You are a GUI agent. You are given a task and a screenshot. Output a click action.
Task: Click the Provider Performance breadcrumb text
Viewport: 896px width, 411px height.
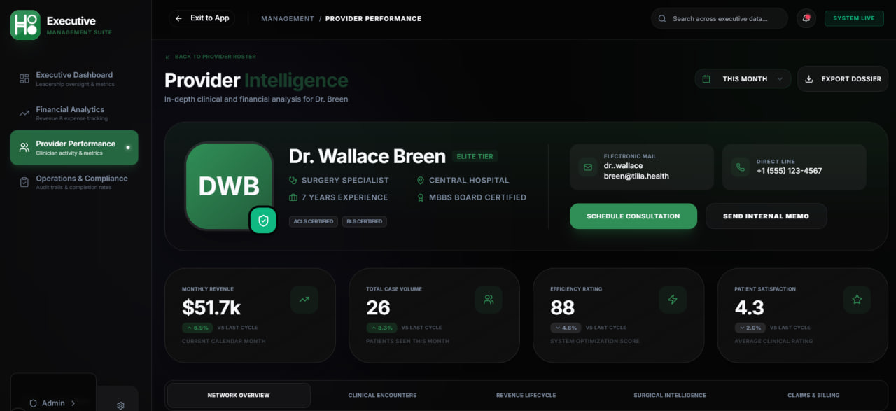(x=373, y=19)
